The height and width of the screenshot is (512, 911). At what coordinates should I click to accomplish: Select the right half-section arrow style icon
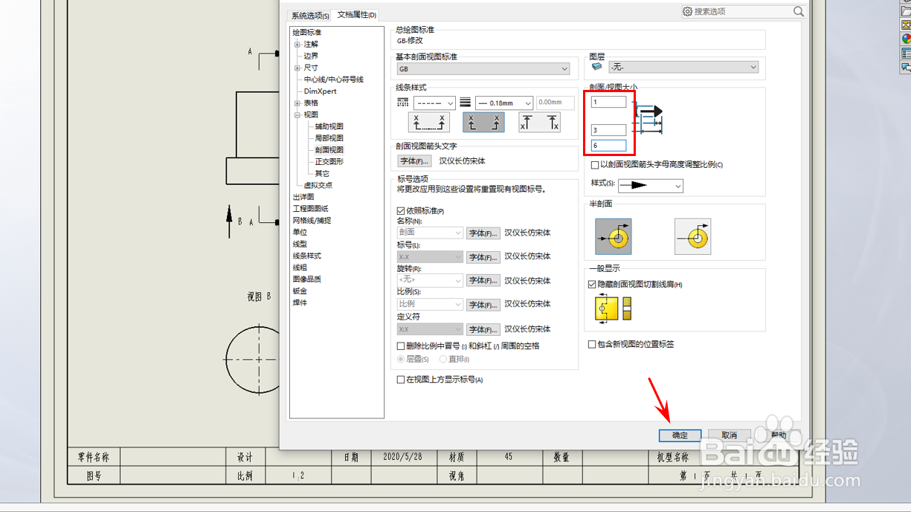[x=692, y=236]
